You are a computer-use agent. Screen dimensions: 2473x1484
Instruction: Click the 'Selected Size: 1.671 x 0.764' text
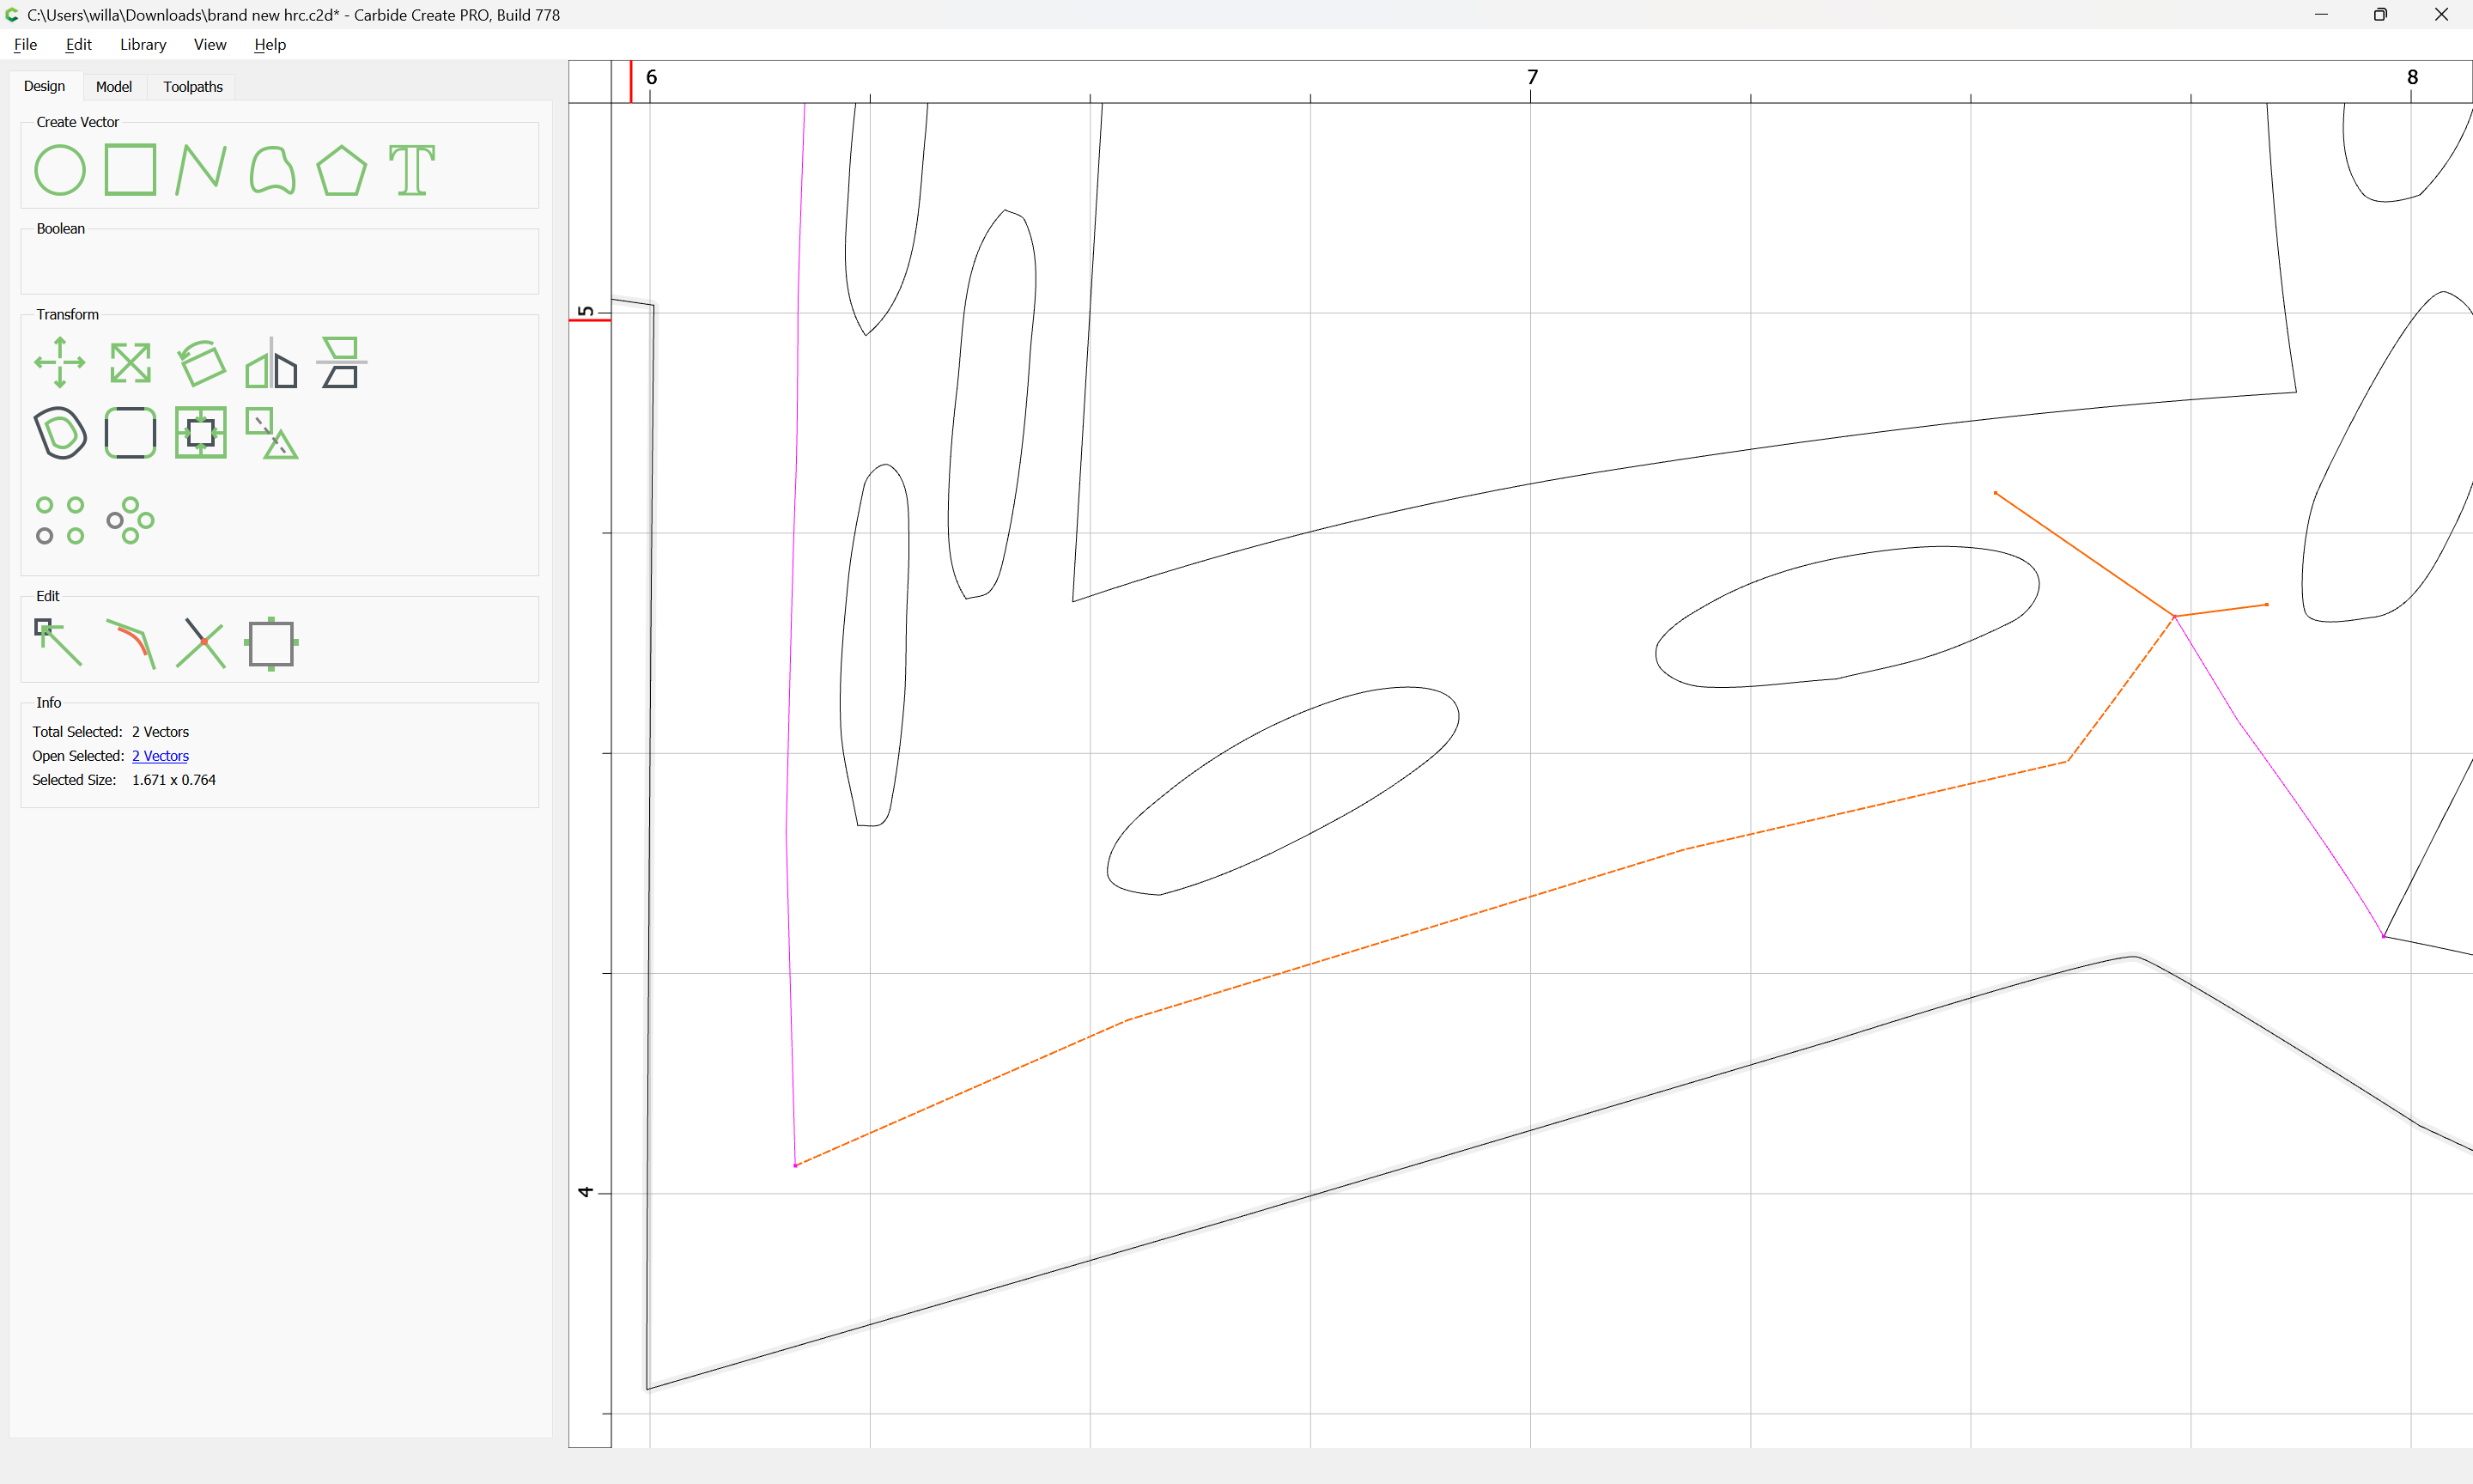tap(124, 780)
